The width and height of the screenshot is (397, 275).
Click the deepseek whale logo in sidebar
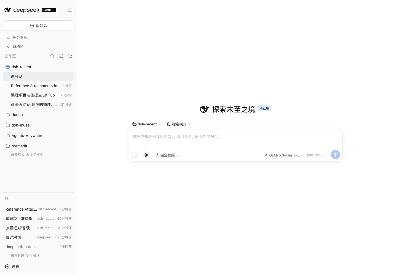coord(8,10)
